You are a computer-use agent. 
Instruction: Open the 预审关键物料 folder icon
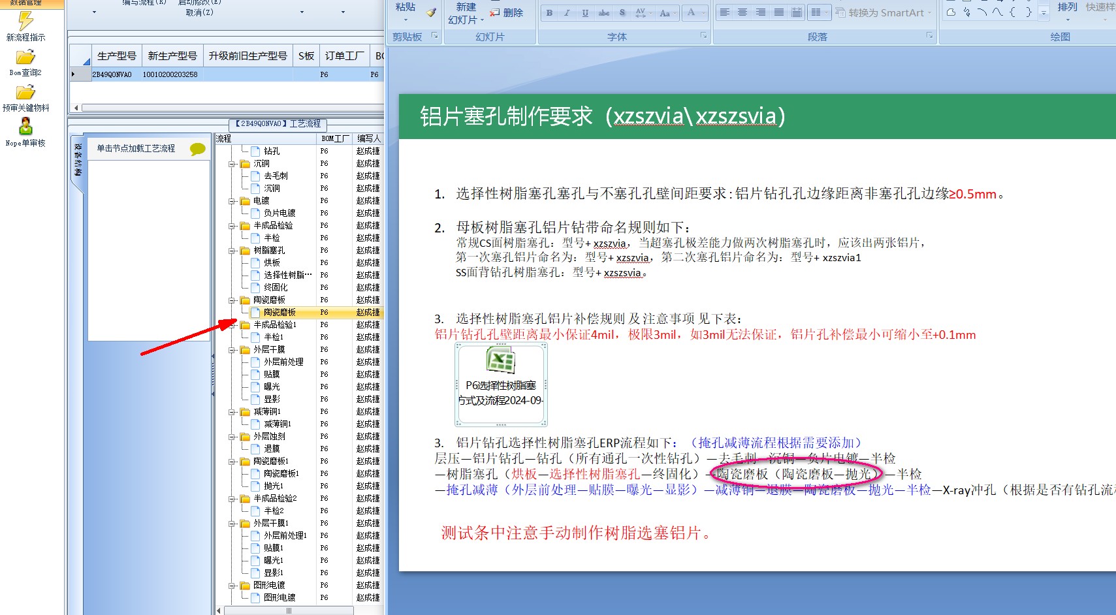(x=25, y=93)
